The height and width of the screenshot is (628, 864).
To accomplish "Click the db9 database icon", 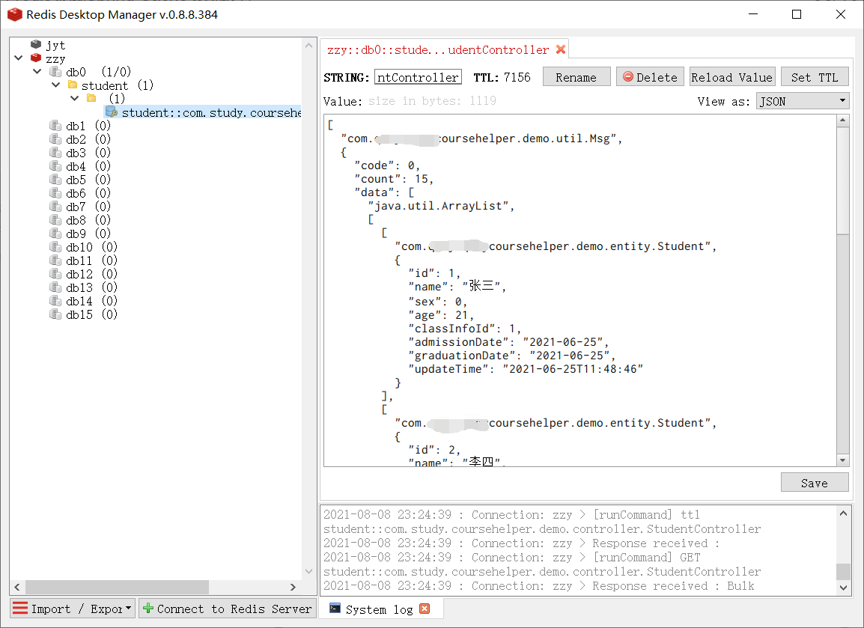I will point(55,233).
